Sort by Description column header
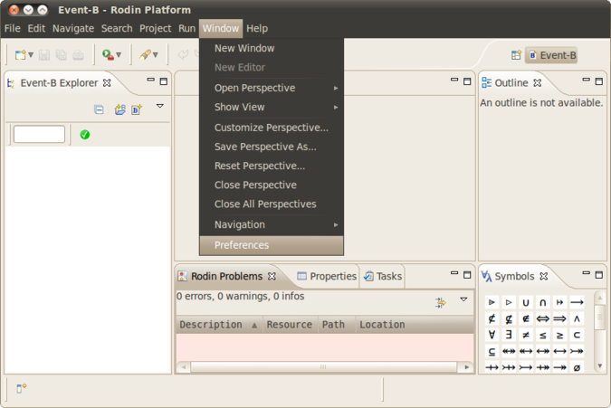 pyautogui.click(x=218, y=325)
